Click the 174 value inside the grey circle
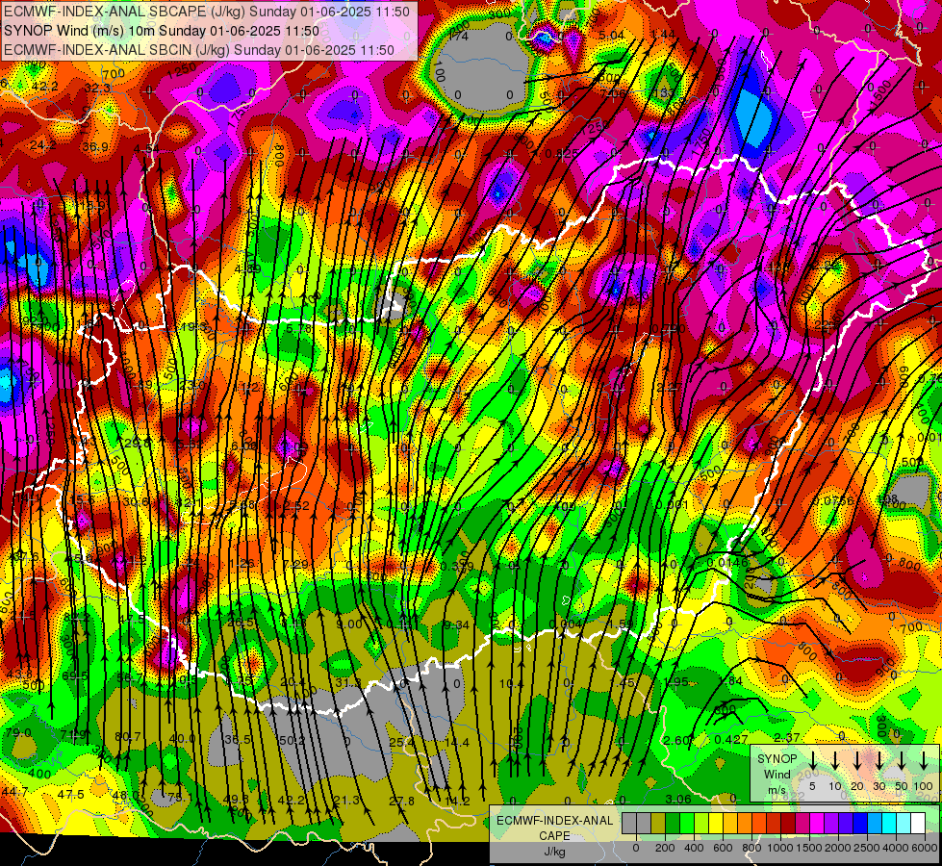This screenshot has height=866, width=942. tap(459, 36)
